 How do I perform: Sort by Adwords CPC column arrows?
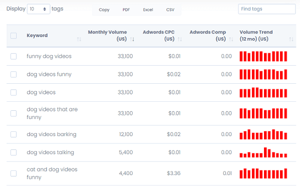[179, 39]
